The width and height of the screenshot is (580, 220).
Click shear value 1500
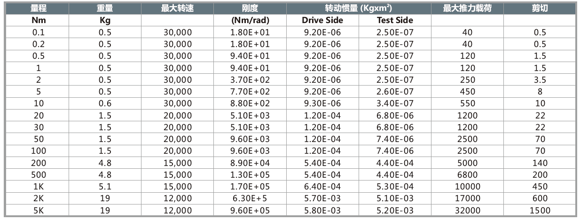tap(540, 211)
